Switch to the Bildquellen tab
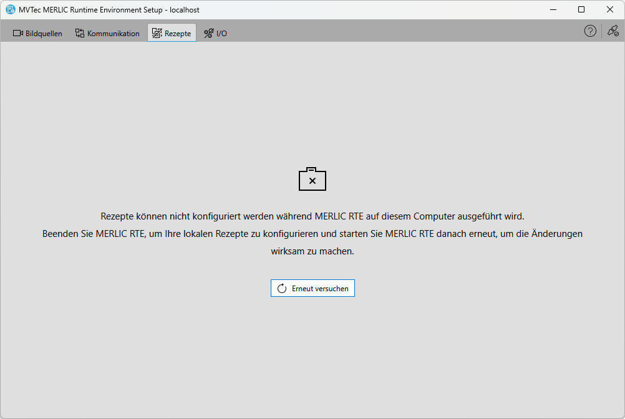This screenshot has width=625, height=419. 44,34
